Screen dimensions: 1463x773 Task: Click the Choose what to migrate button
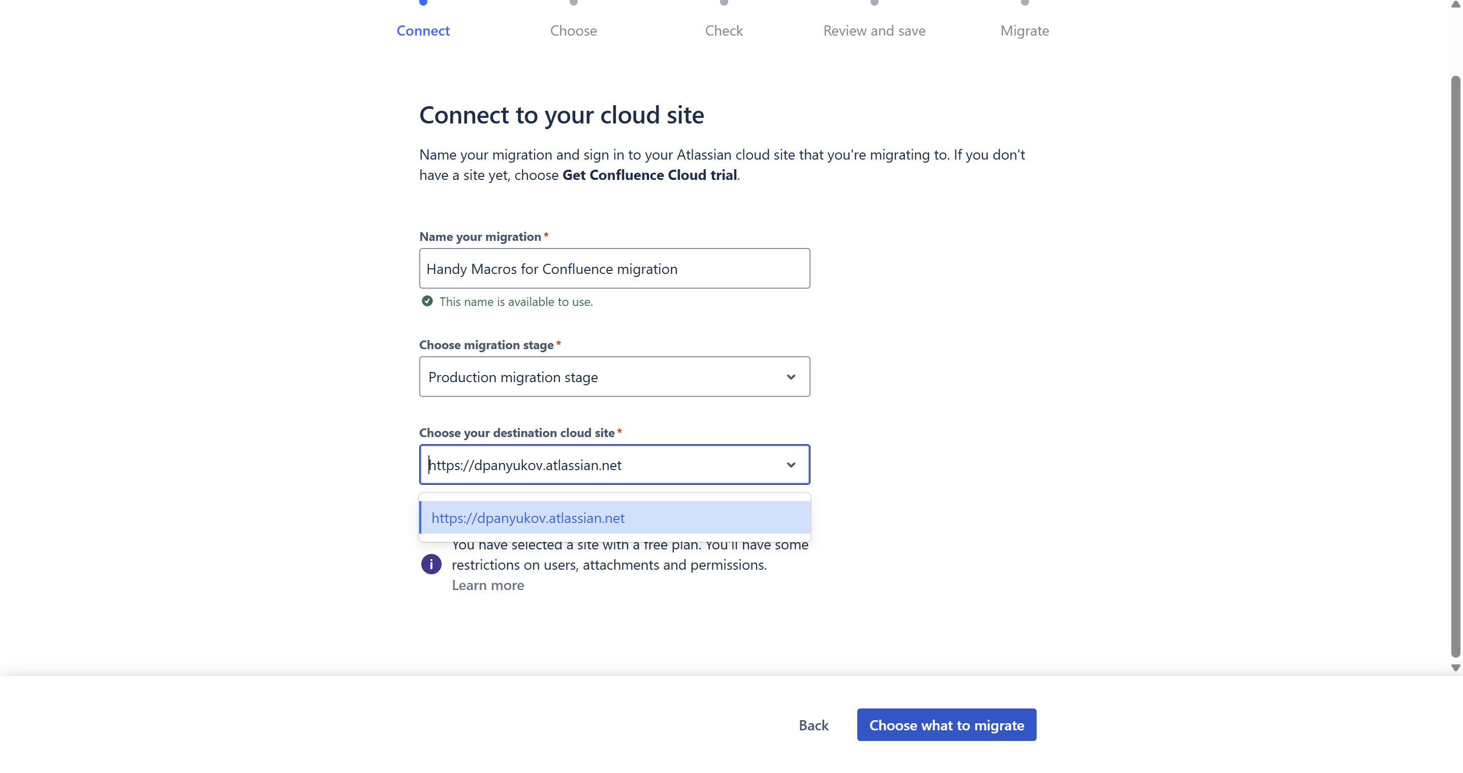point(946,725)
